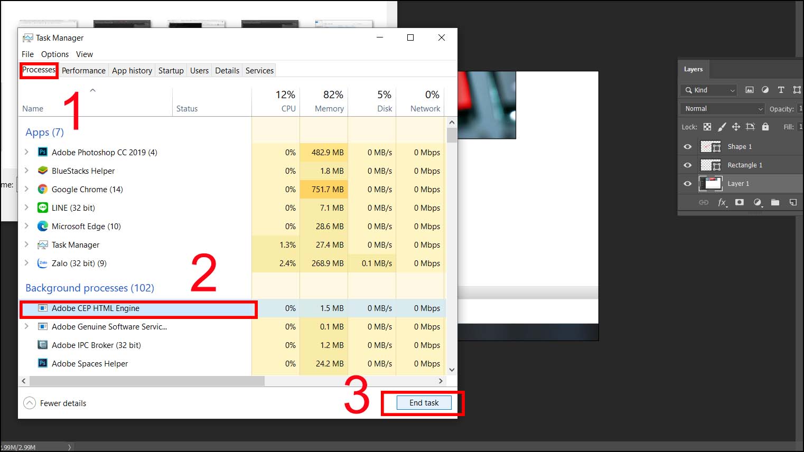Hide the Shape 1 layer
804x452 pixels.
[688, 146]
